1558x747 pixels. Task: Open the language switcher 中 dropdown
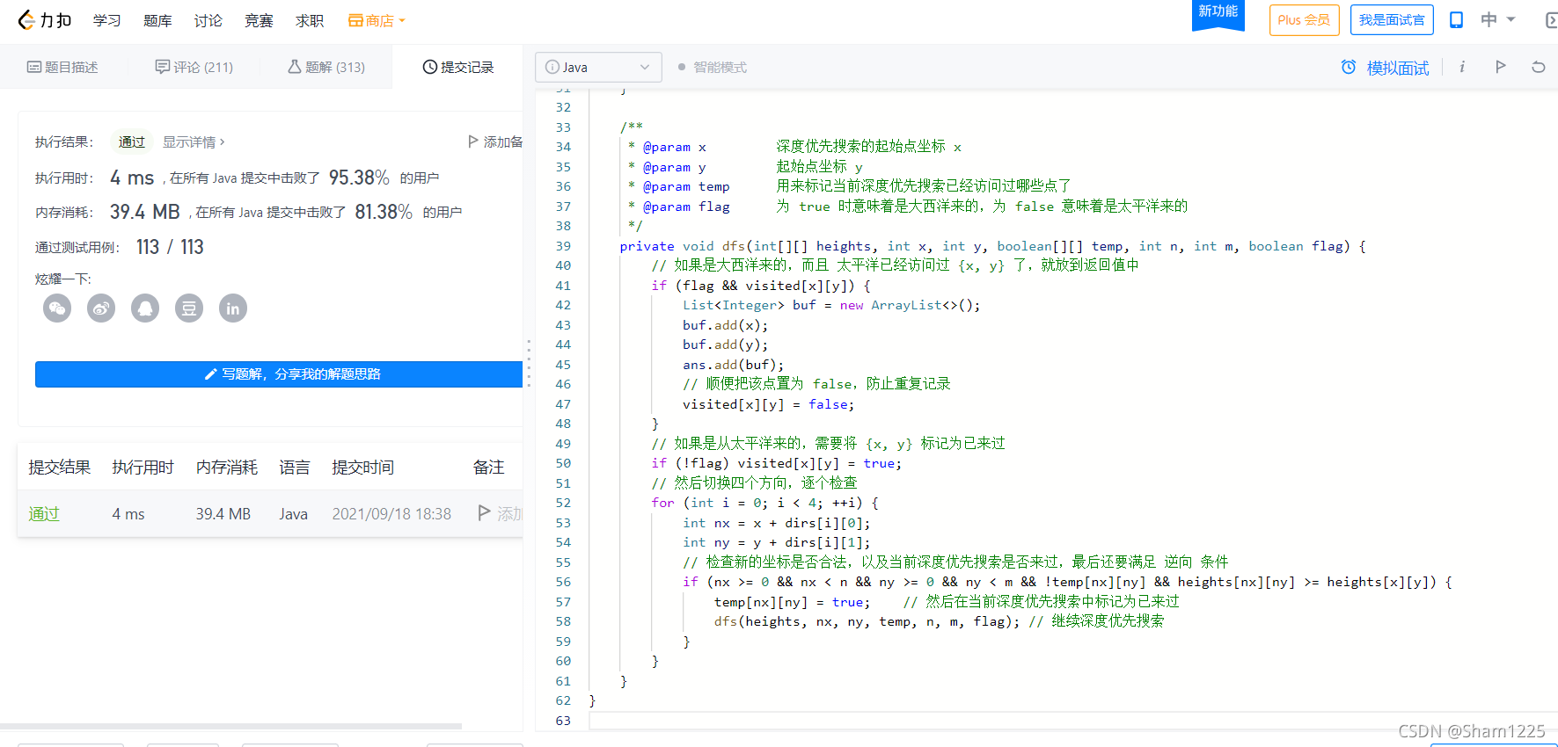click(x=1497, y=19)
